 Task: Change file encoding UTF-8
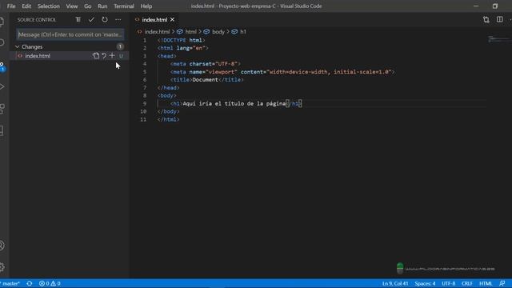pos(448,283)
